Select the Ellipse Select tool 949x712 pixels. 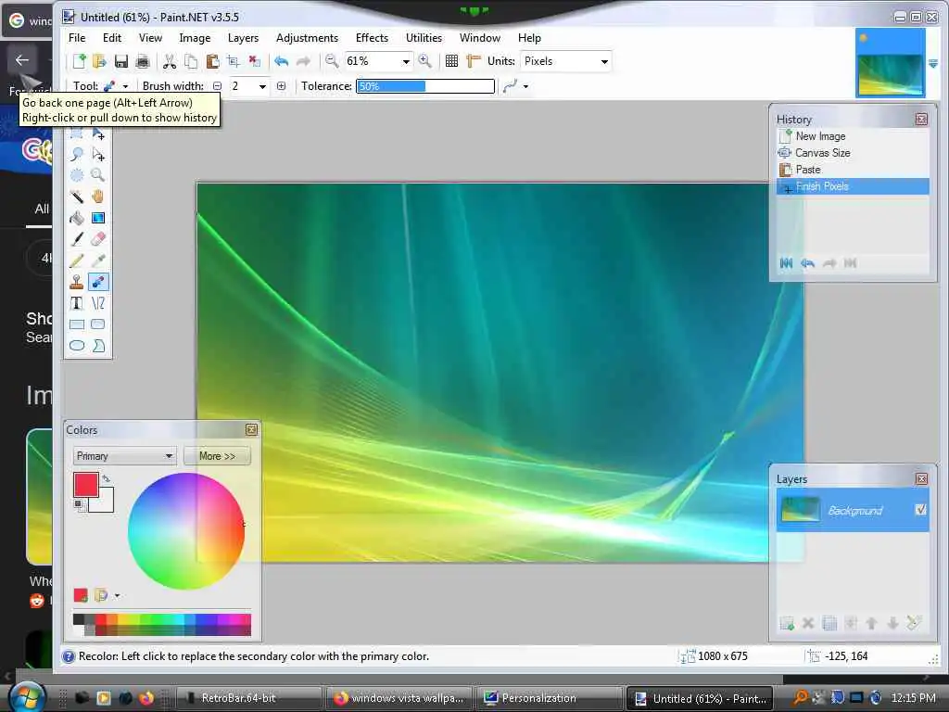[77, 175]
